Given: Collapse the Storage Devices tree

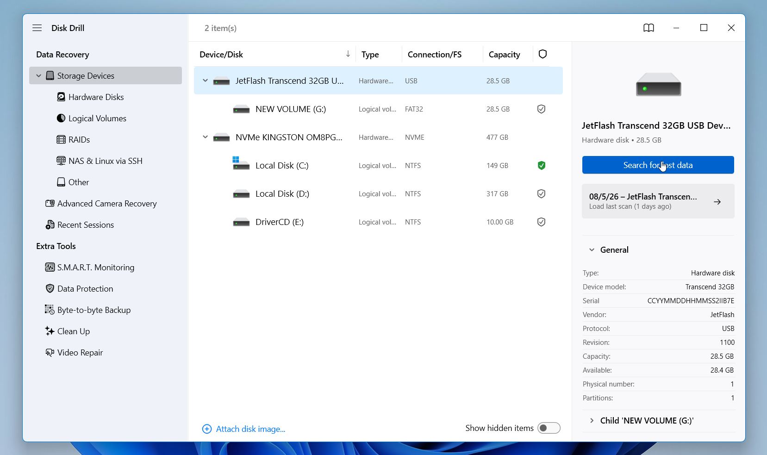Looking at the screenshot, I should click(x=39, y=75).
